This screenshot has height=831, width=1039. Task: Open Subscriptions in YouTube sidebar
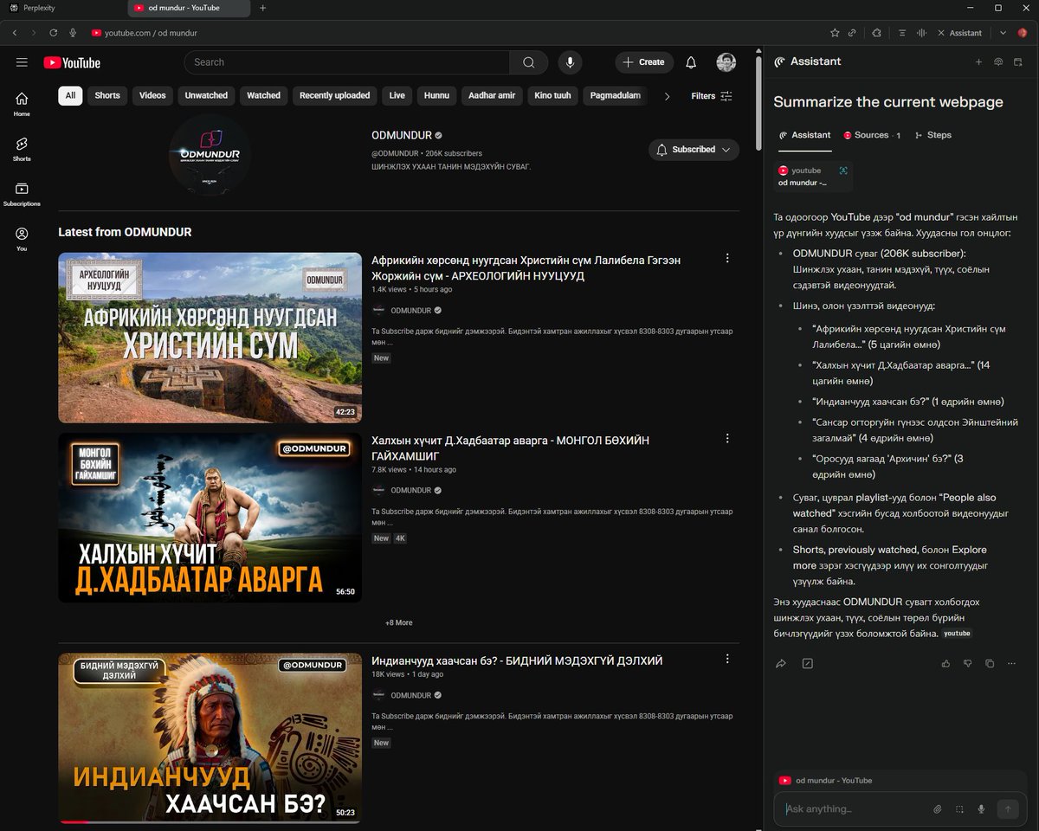coord(22,194)
